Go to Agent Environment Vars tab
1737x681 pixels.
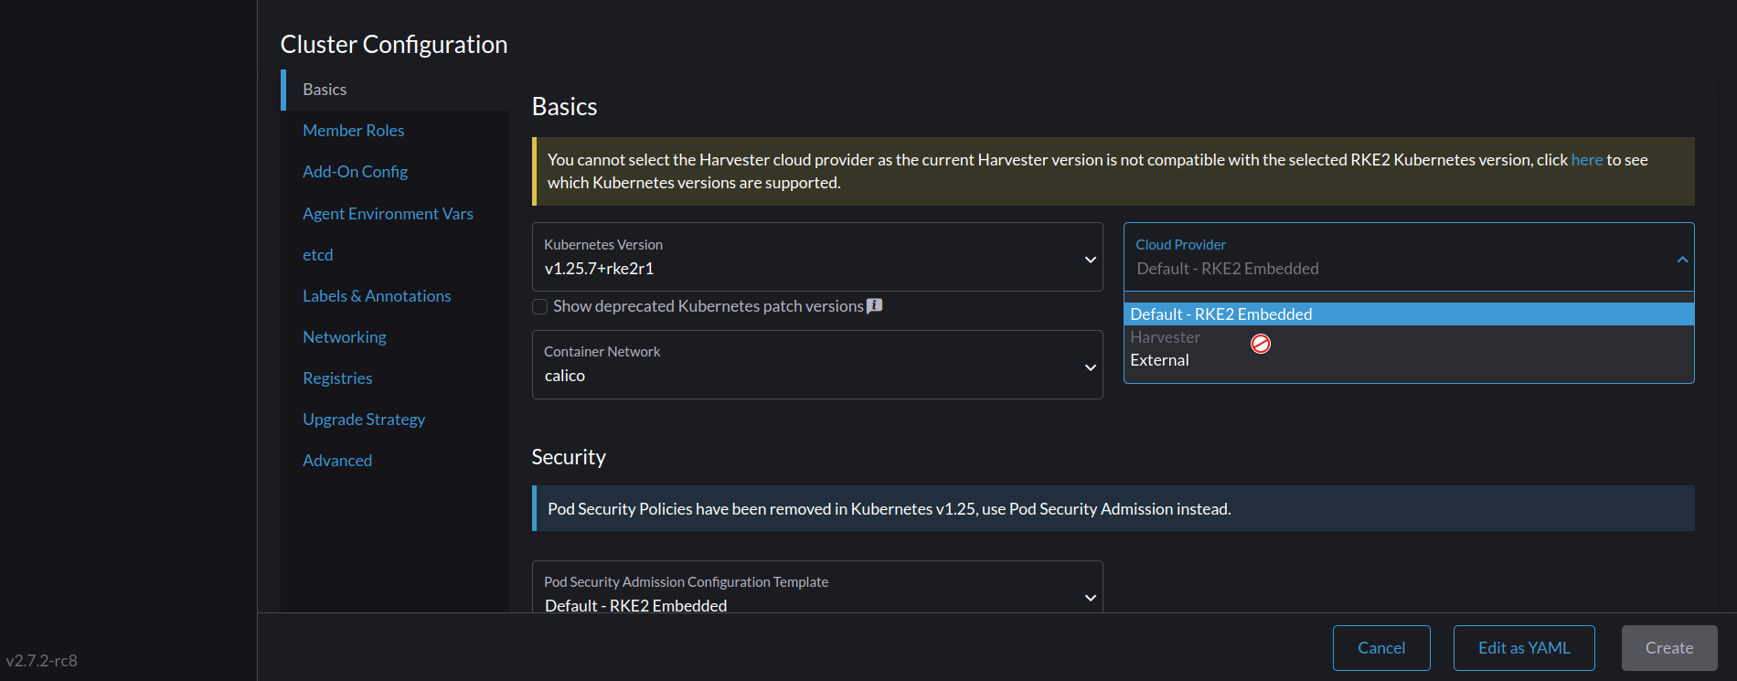click(x=388, y=214)
